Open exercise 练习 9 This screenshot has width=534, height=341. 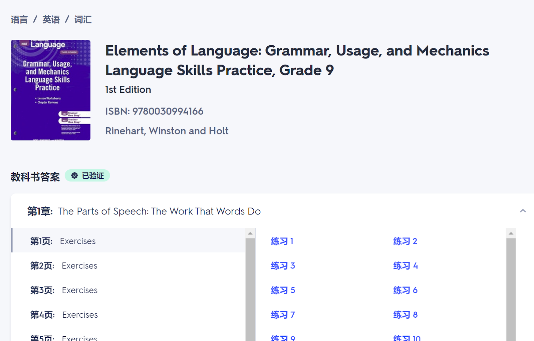point(283,337)
